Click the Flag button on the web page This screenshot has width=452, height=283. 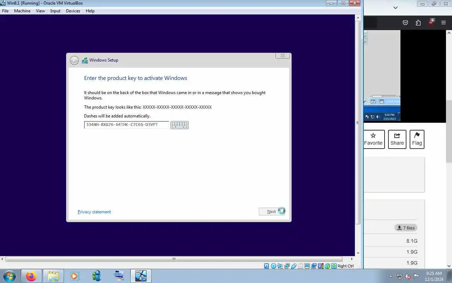[417, 139]
